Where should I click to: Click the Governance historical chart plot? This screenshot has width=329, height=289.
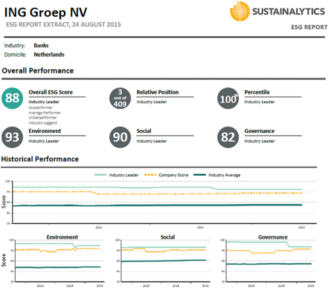click(x=271, y=261)
